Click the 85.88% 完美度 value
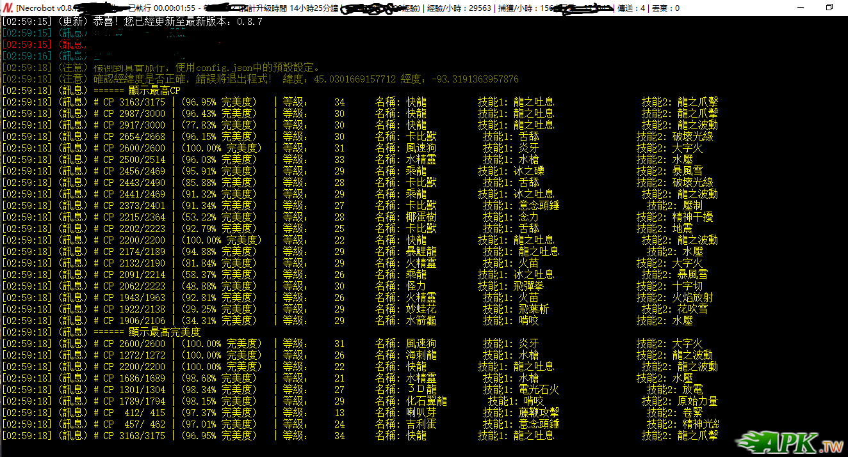 [x=219, y=182]
